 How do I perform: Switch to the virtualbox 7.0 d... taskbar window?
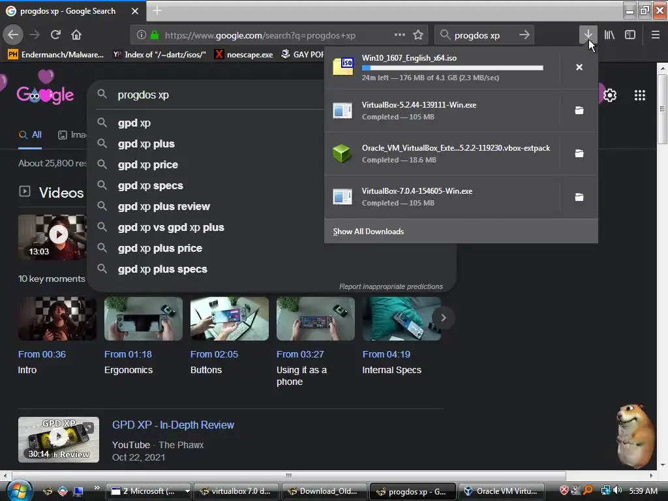[x=236, y=491]
